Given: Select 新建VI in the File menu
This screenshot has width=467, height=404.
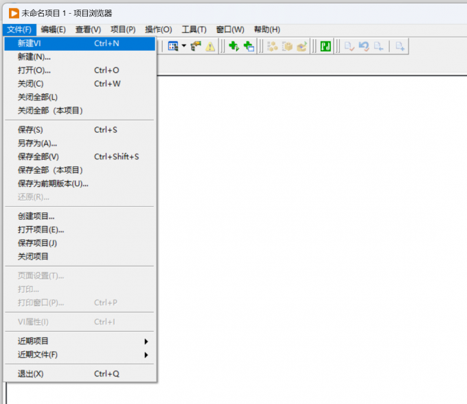Looking at the screenshot, I should coord(80,43).
